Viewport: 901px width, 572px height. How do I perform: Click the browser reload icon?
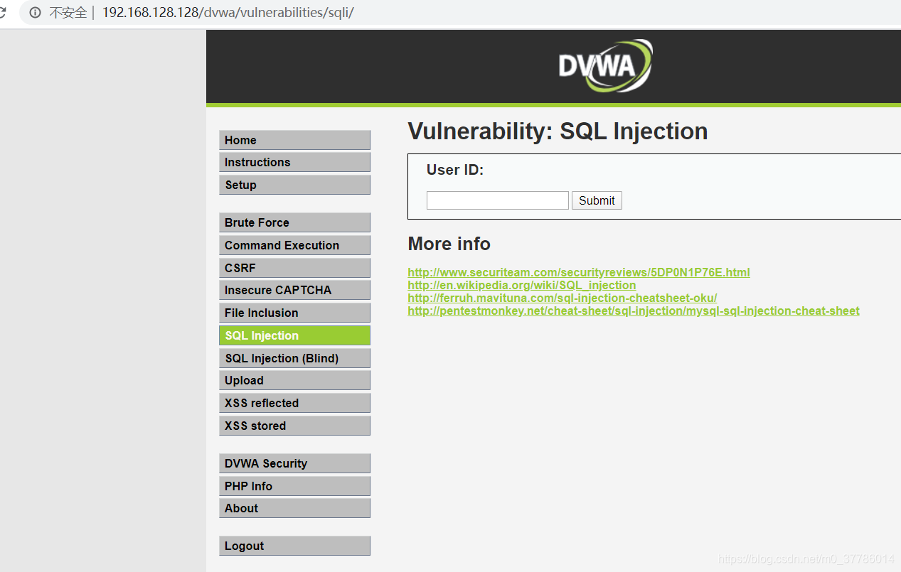point(2,13)
